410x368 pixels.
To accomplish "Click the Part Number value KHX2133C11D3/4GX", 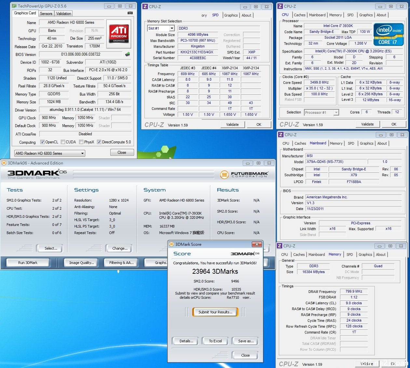I will (198, 52).
